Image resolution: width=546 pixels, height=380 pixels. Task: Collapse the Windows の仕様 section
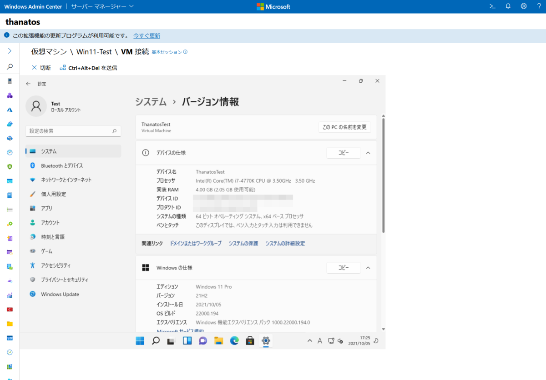(x=368, y=268)
